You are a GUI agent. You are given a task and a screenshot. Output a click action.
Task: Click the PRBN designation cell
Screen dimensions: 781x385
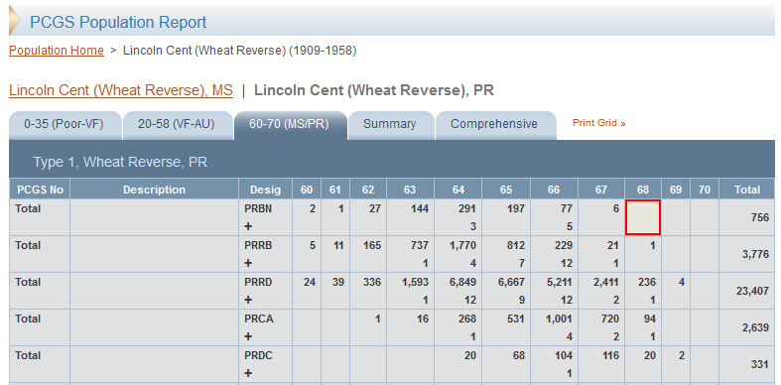click(x=266, y=217)
